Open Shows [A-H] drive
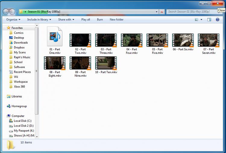Image resolution: width=226 pixels, height=153 pixels. click(22, 136)
